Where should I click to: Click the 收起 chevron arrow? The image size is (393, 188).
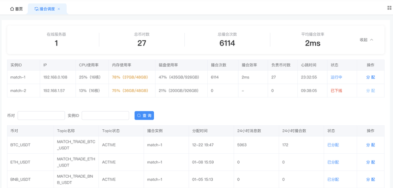pos(371,40)
